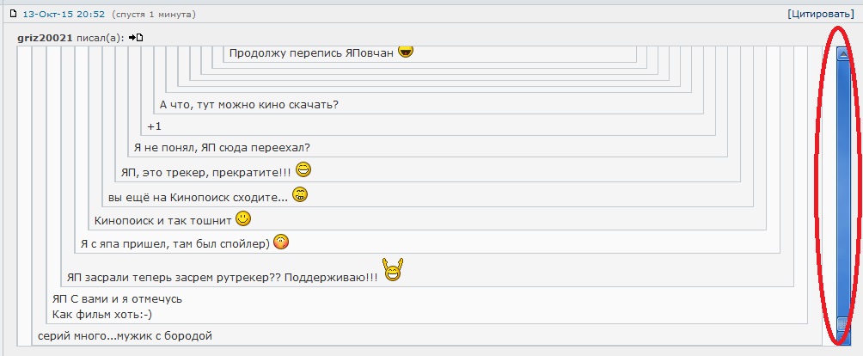Viewport: 863px width, 356px height.
Task: Click the '+1' quoted reply
Action: 155,126
